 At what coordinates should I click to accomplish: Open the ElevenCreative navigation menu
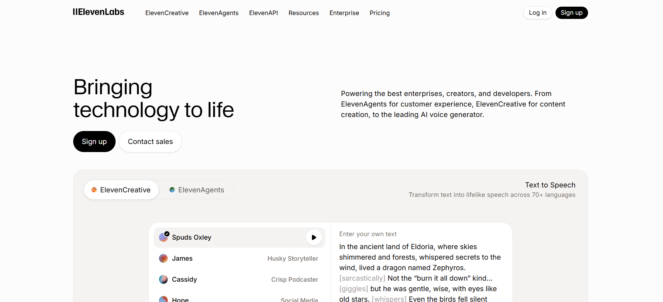(167, 13)
